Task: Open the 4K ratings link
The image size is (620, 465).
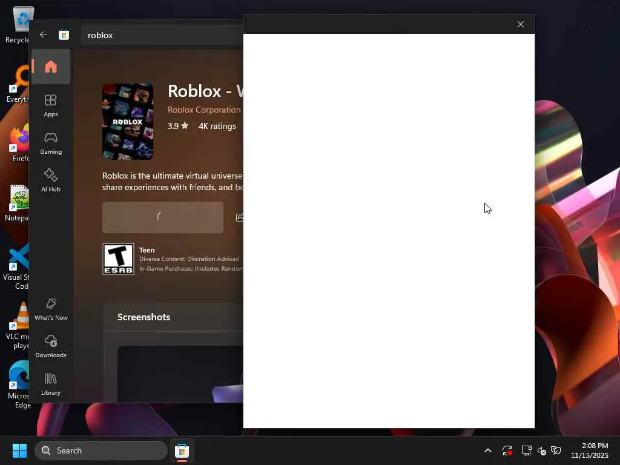Action: pyautogui.click(x=217, y=126)
